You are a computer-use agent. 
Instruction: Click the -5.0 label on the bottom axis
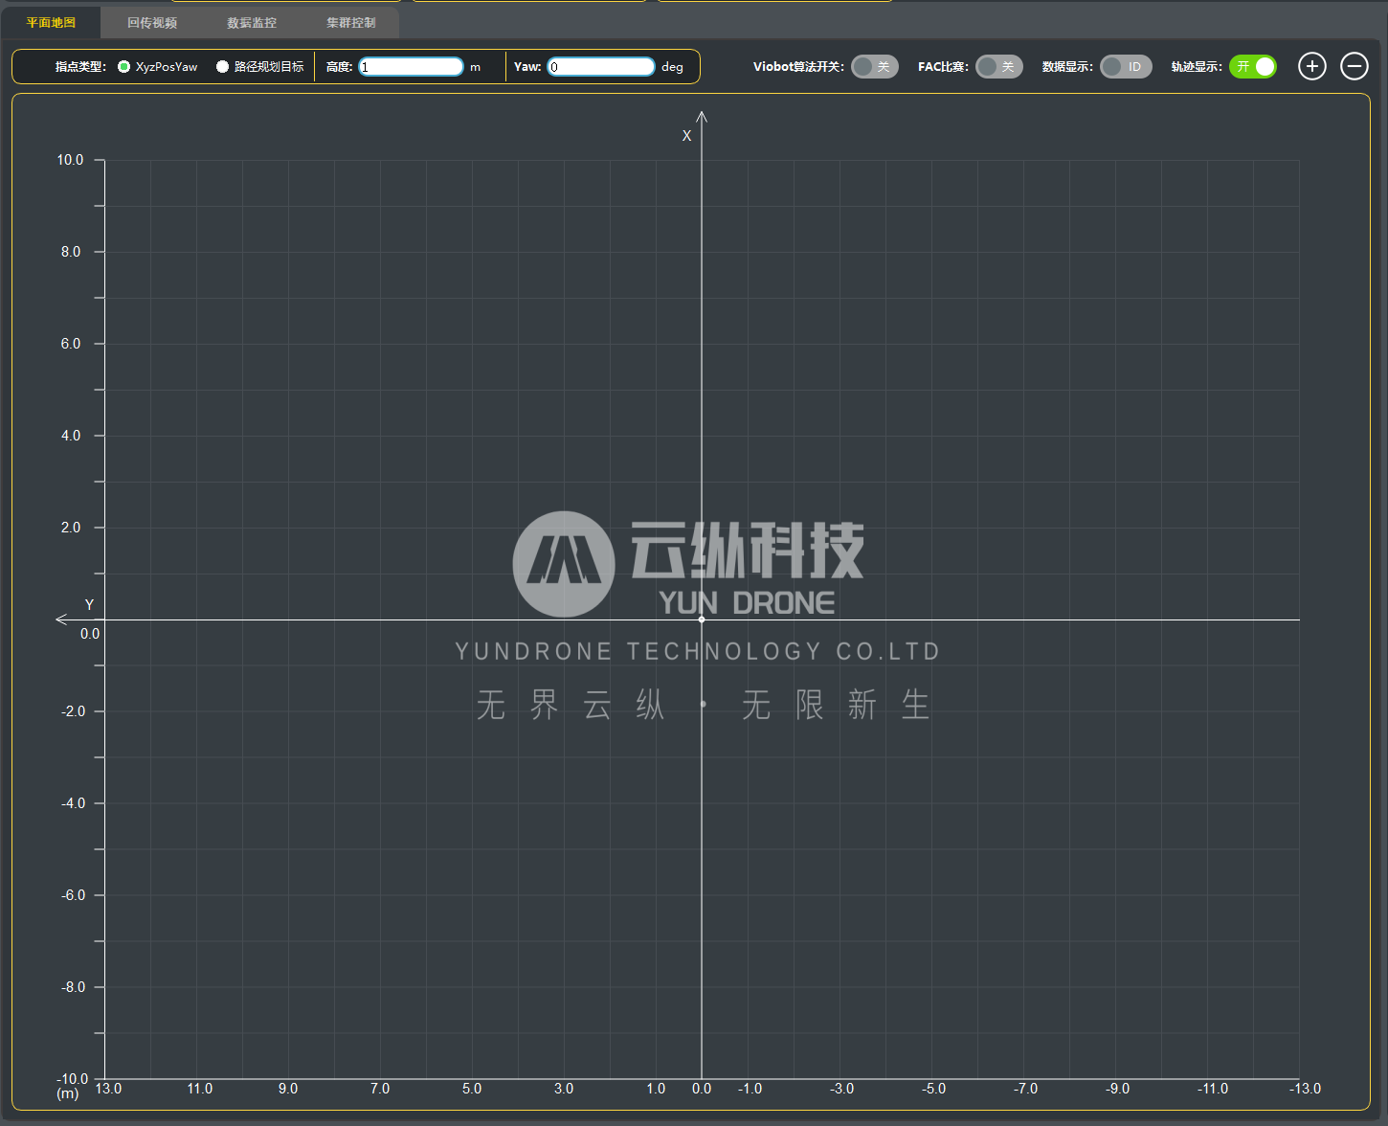[933, 1089]
